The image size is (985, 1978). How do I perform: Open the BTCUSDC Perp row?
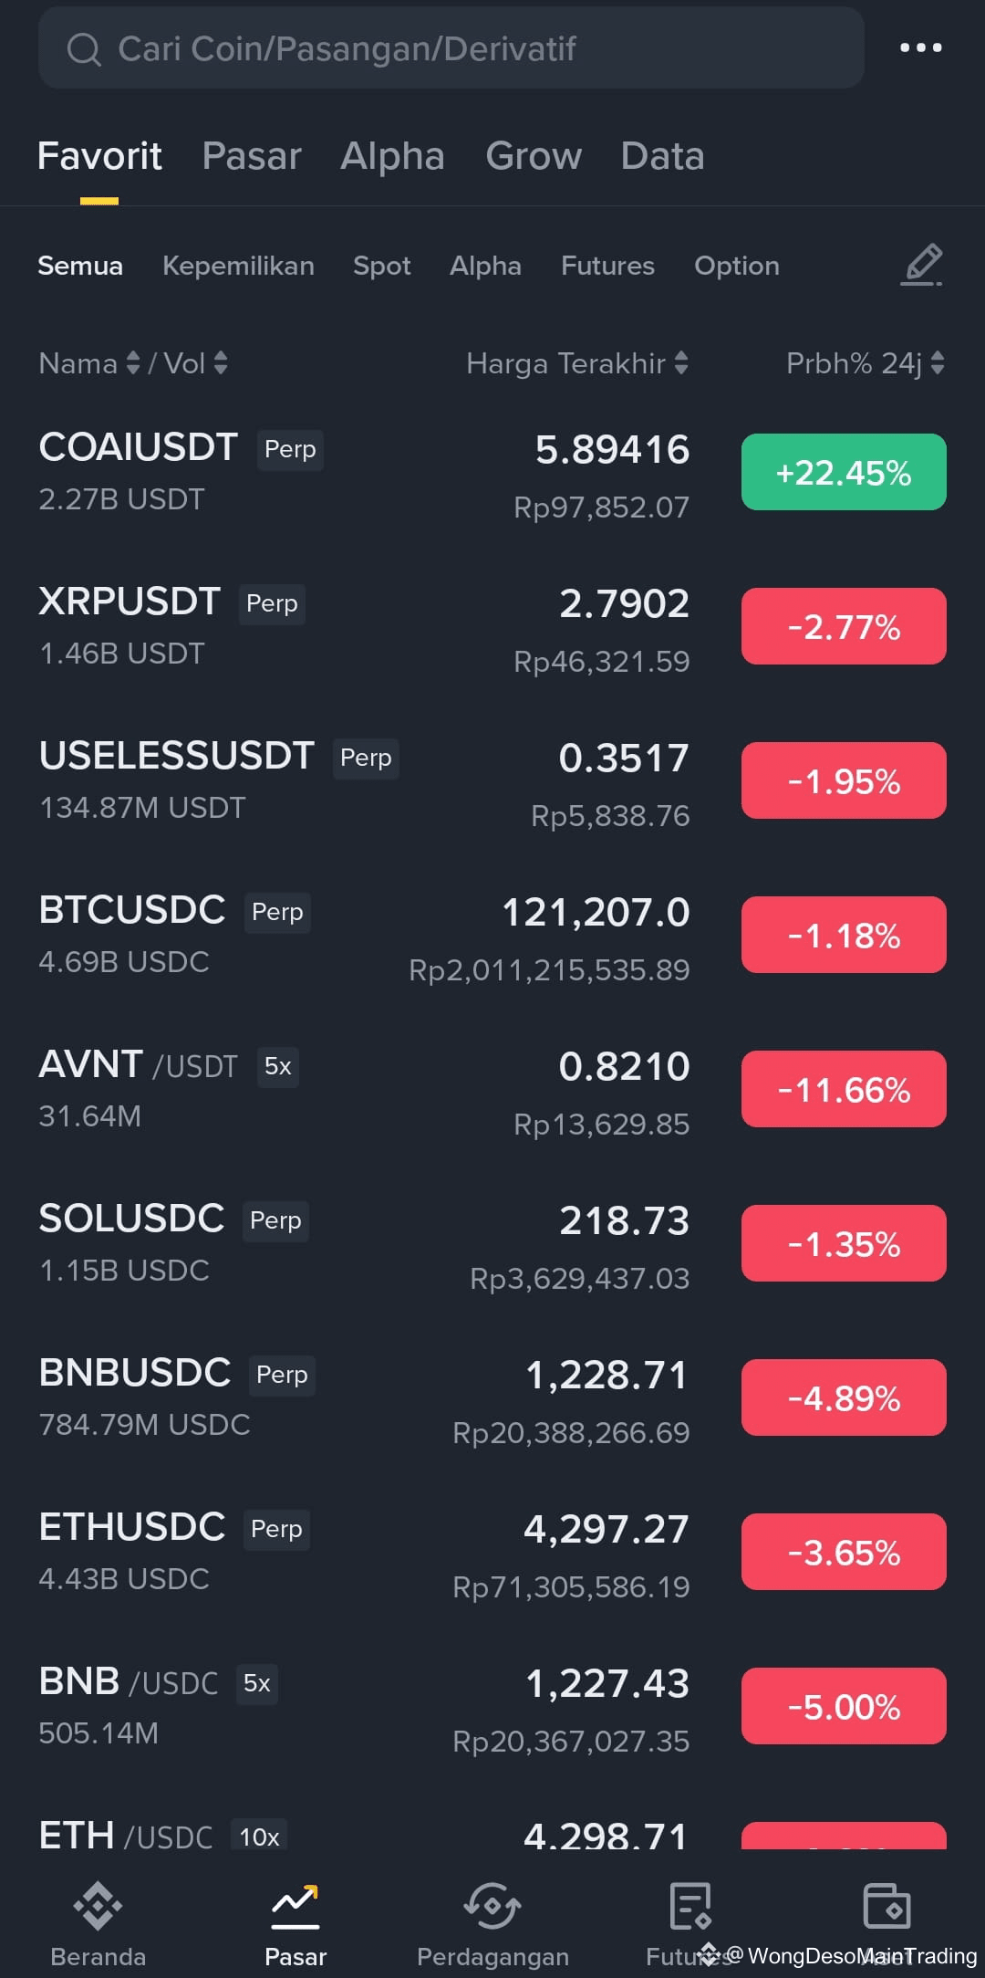(493, 936)
